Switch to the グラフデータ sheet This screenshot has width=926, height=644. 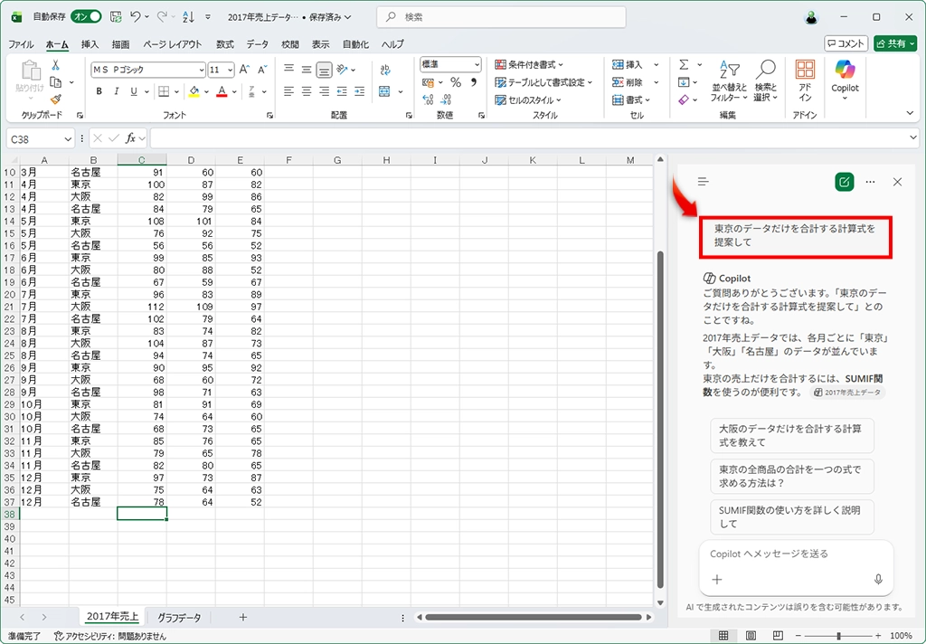click(179, 617)
